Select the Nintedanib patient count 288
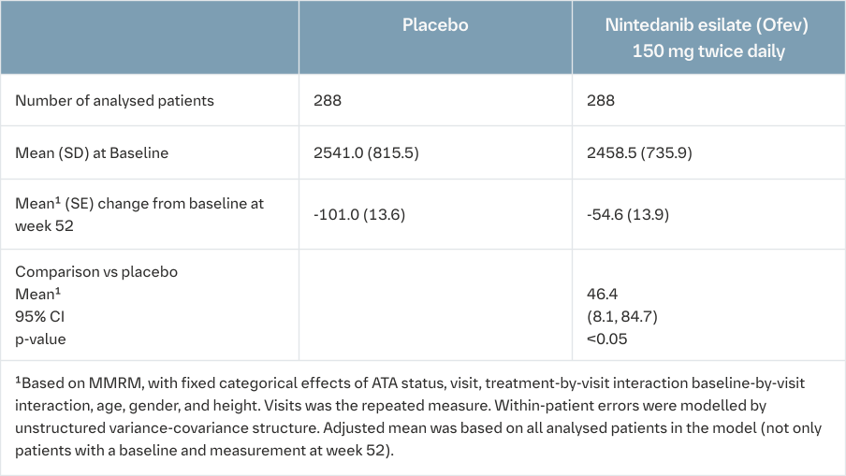846x476 pixels. [x=602, y=100]
